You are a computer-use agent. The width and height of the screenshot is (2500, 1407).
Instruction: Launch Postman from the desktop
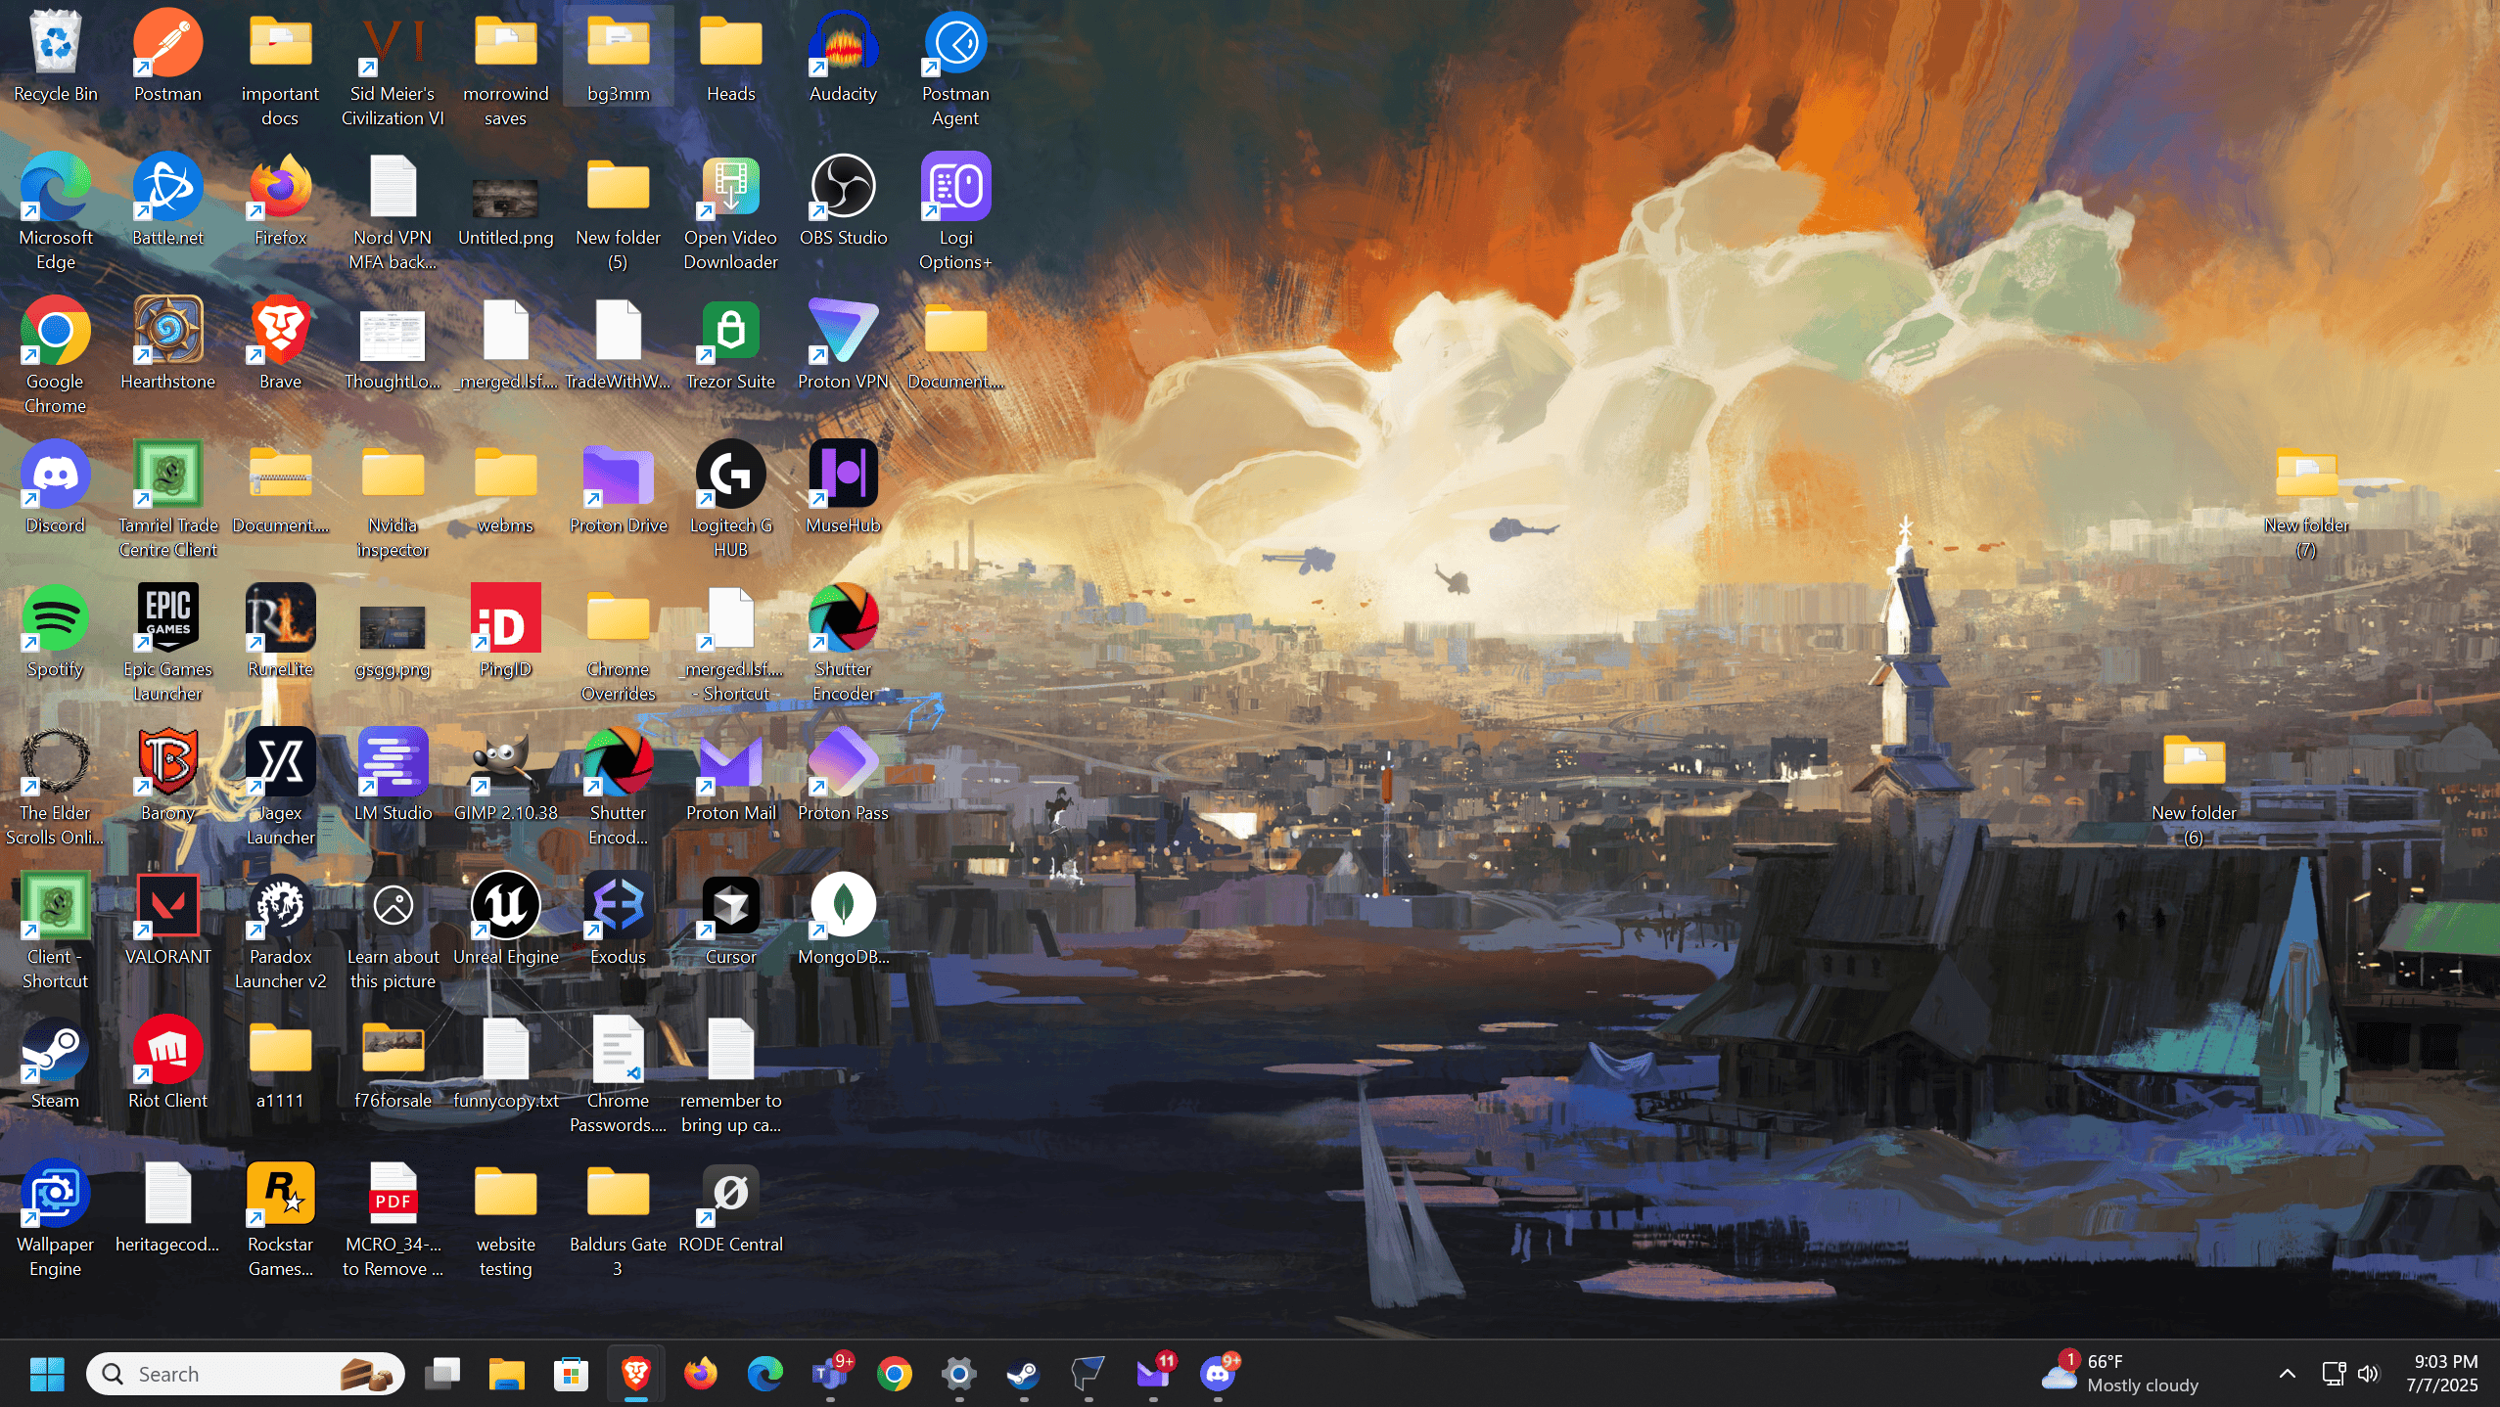click(x=167, y=57)
